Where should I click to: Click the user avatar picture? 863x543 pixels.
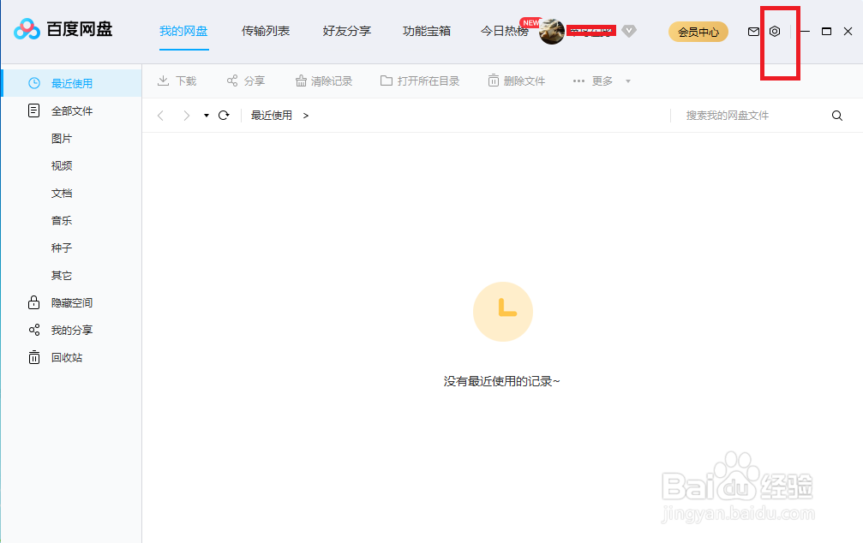[x=552, y=32]
